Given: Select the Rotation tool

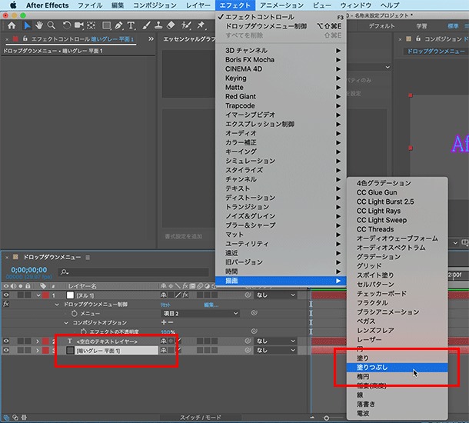Looking at the screenshot, I should pyautogui.click(x=66, y=25).
